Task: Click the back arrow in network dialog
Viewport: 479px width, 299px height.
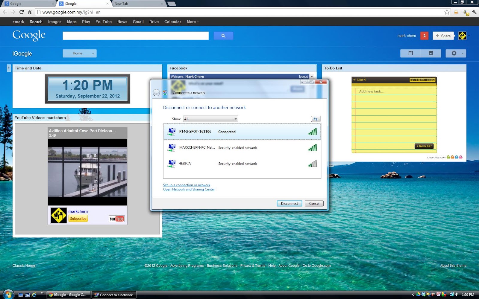Action: (x=156, y=93)
